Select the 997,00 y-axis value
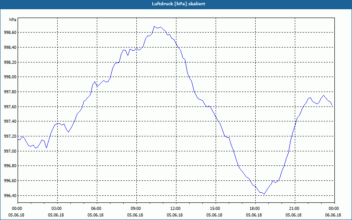Image resolution: width=352 pixels, height=220 pixels. 10,151
